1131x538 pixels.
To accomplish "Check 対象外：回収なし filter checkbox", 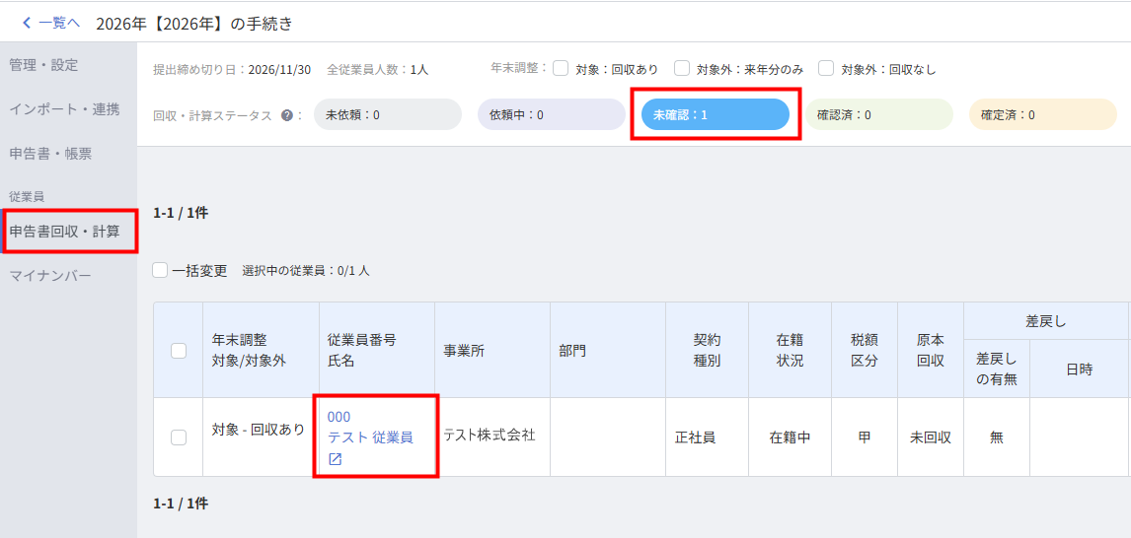I will coord(827,68).
